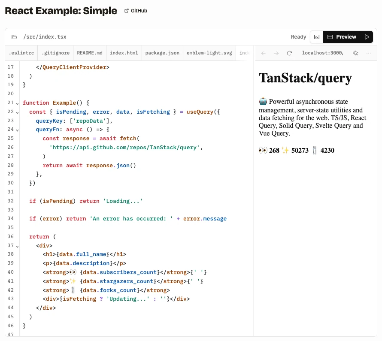
Task: Reload the preview page
Action: point(289,53)
